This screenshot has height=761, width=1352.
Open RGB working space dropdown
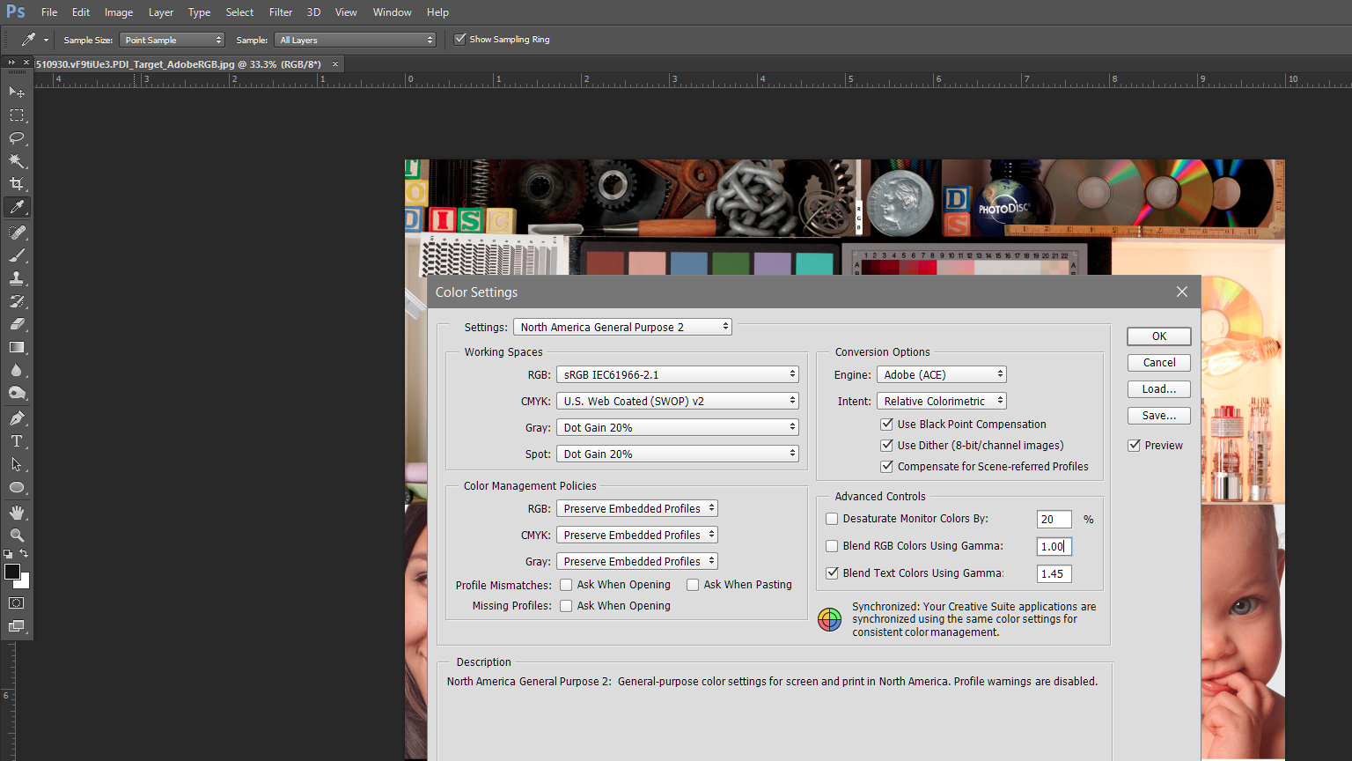click(x=677, y=374)
